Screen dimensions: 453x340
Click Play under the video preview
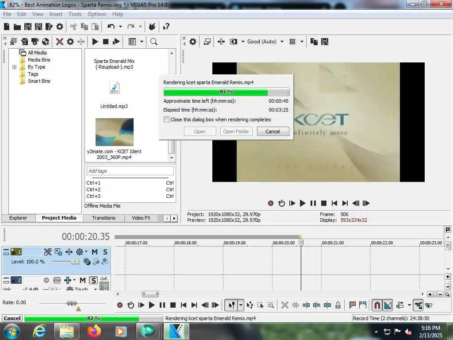(303, 203)
